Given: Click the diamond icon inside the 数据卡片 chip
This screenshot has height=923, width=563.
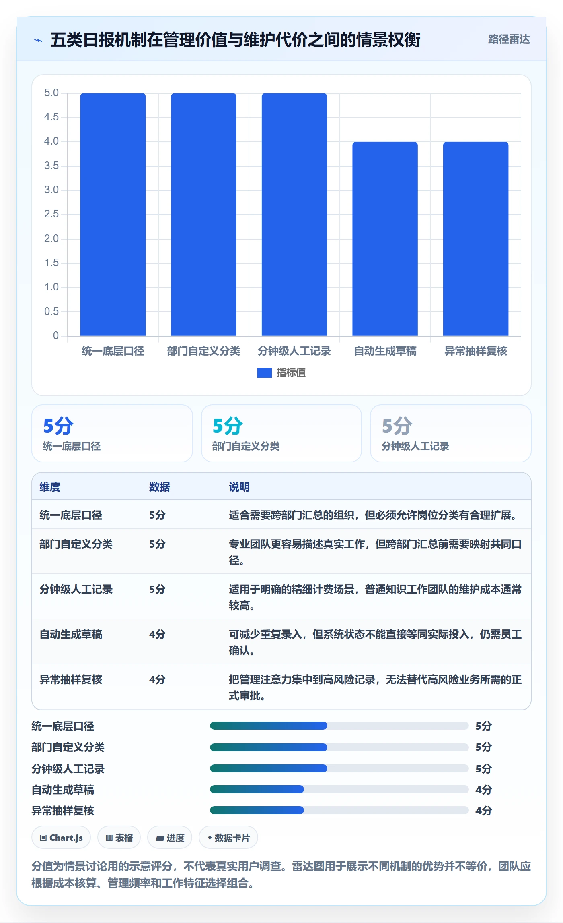Looking at the screenshot, I should 210,838.
